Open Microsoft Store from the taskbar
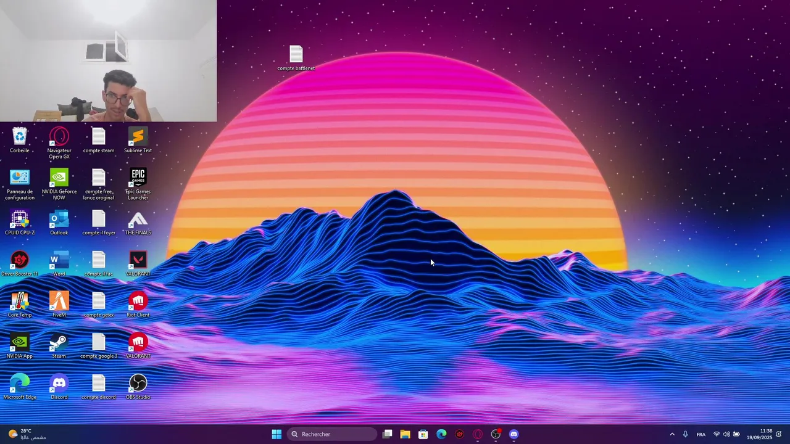The height and width of the screenshot is (444, 790). [423, 434]
